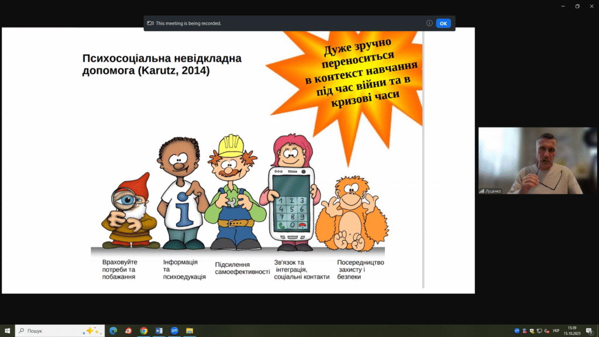Click the Пошук taskbar search box
Screen dimensions: 599x337
(60, 331)
